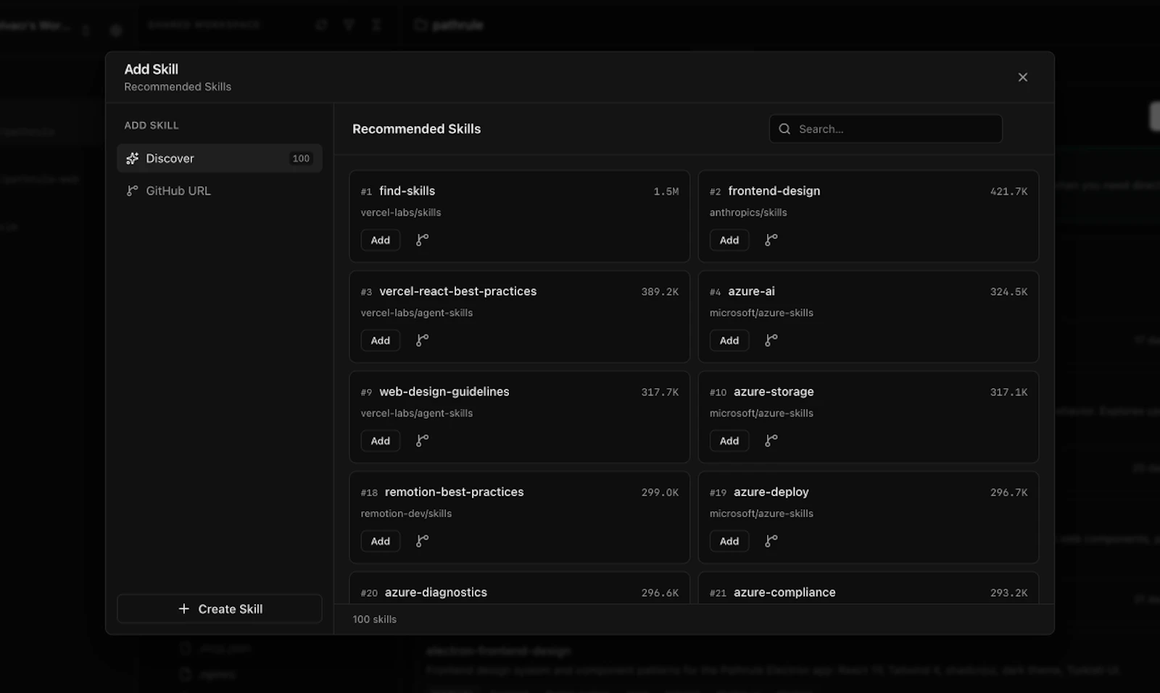1160x693 pixels.
Task: Focus the skills Search field
Action: tap(886, 129)
